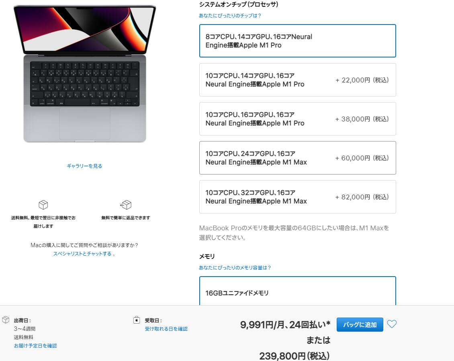Click the Apple store bag pickup icon

click(x=137, y=320)
